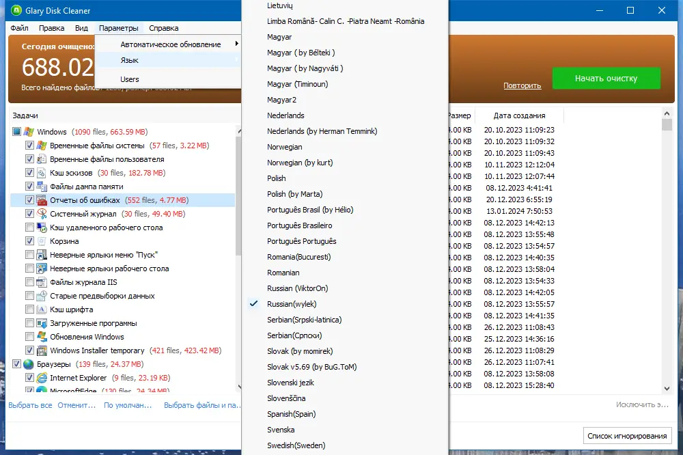Click Выбрать файлы и па… link
683x455 pixels.
click(x=202, y=405)
